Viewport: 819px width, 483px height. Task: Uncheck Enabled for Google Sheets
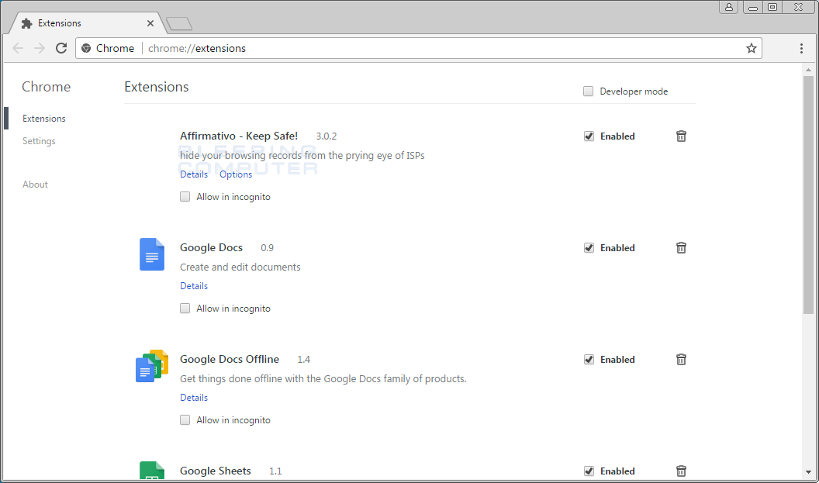(x=589, y=471)
